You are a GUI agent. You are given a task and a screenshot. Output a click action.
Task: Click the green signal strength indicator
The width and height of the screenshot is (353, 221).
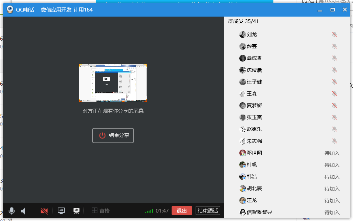[x=149, y=211]
